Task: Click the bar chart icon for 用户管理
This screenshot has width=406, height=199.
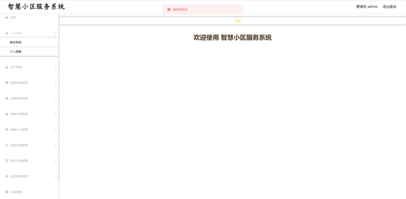Action: 7,68
